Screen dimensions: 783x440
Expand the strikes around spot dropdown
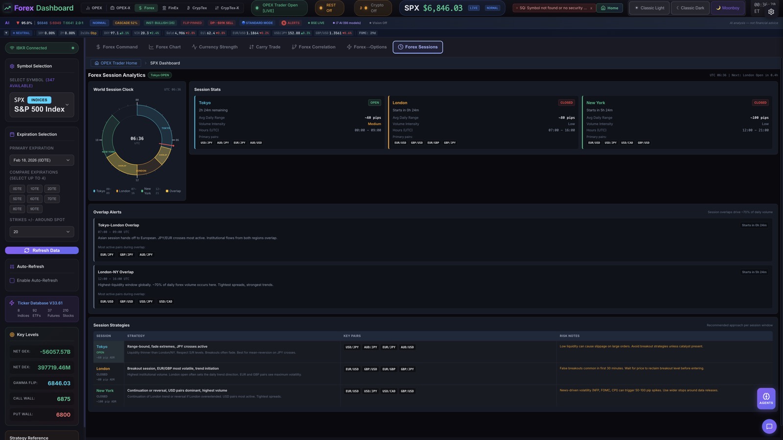(42, 232)
